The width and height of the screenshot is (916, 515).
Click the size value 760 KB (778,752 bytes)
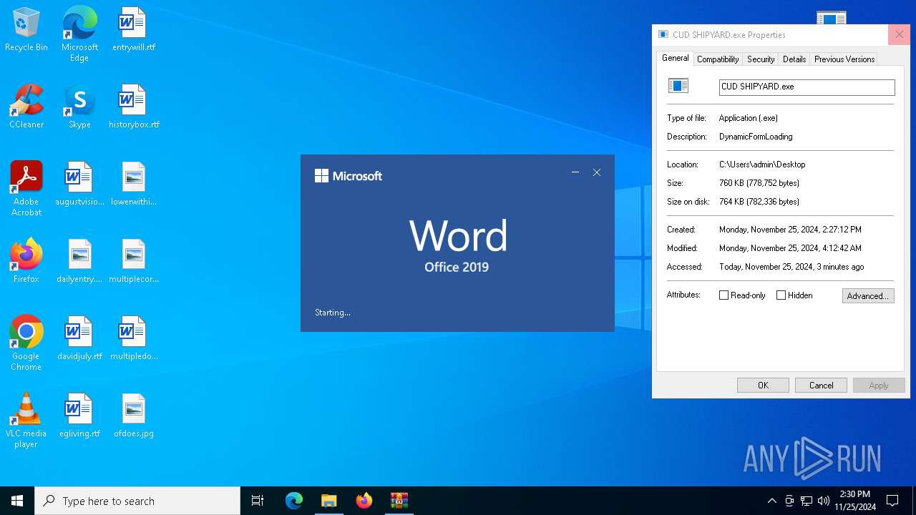tap(759, 183)
